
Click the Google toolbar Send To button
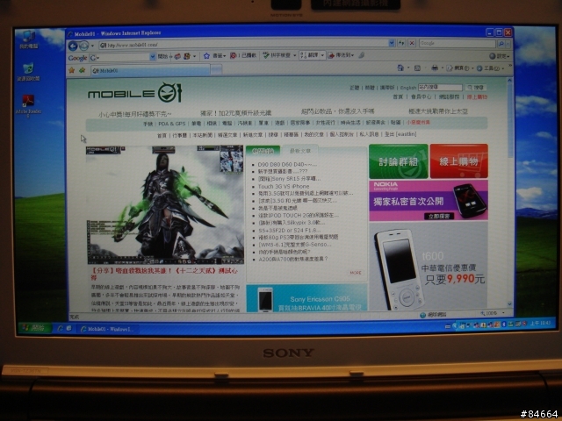click(x=341, y=55)
